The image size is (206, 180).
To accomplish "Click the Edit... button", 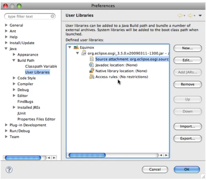I will (x=187, y=60).
